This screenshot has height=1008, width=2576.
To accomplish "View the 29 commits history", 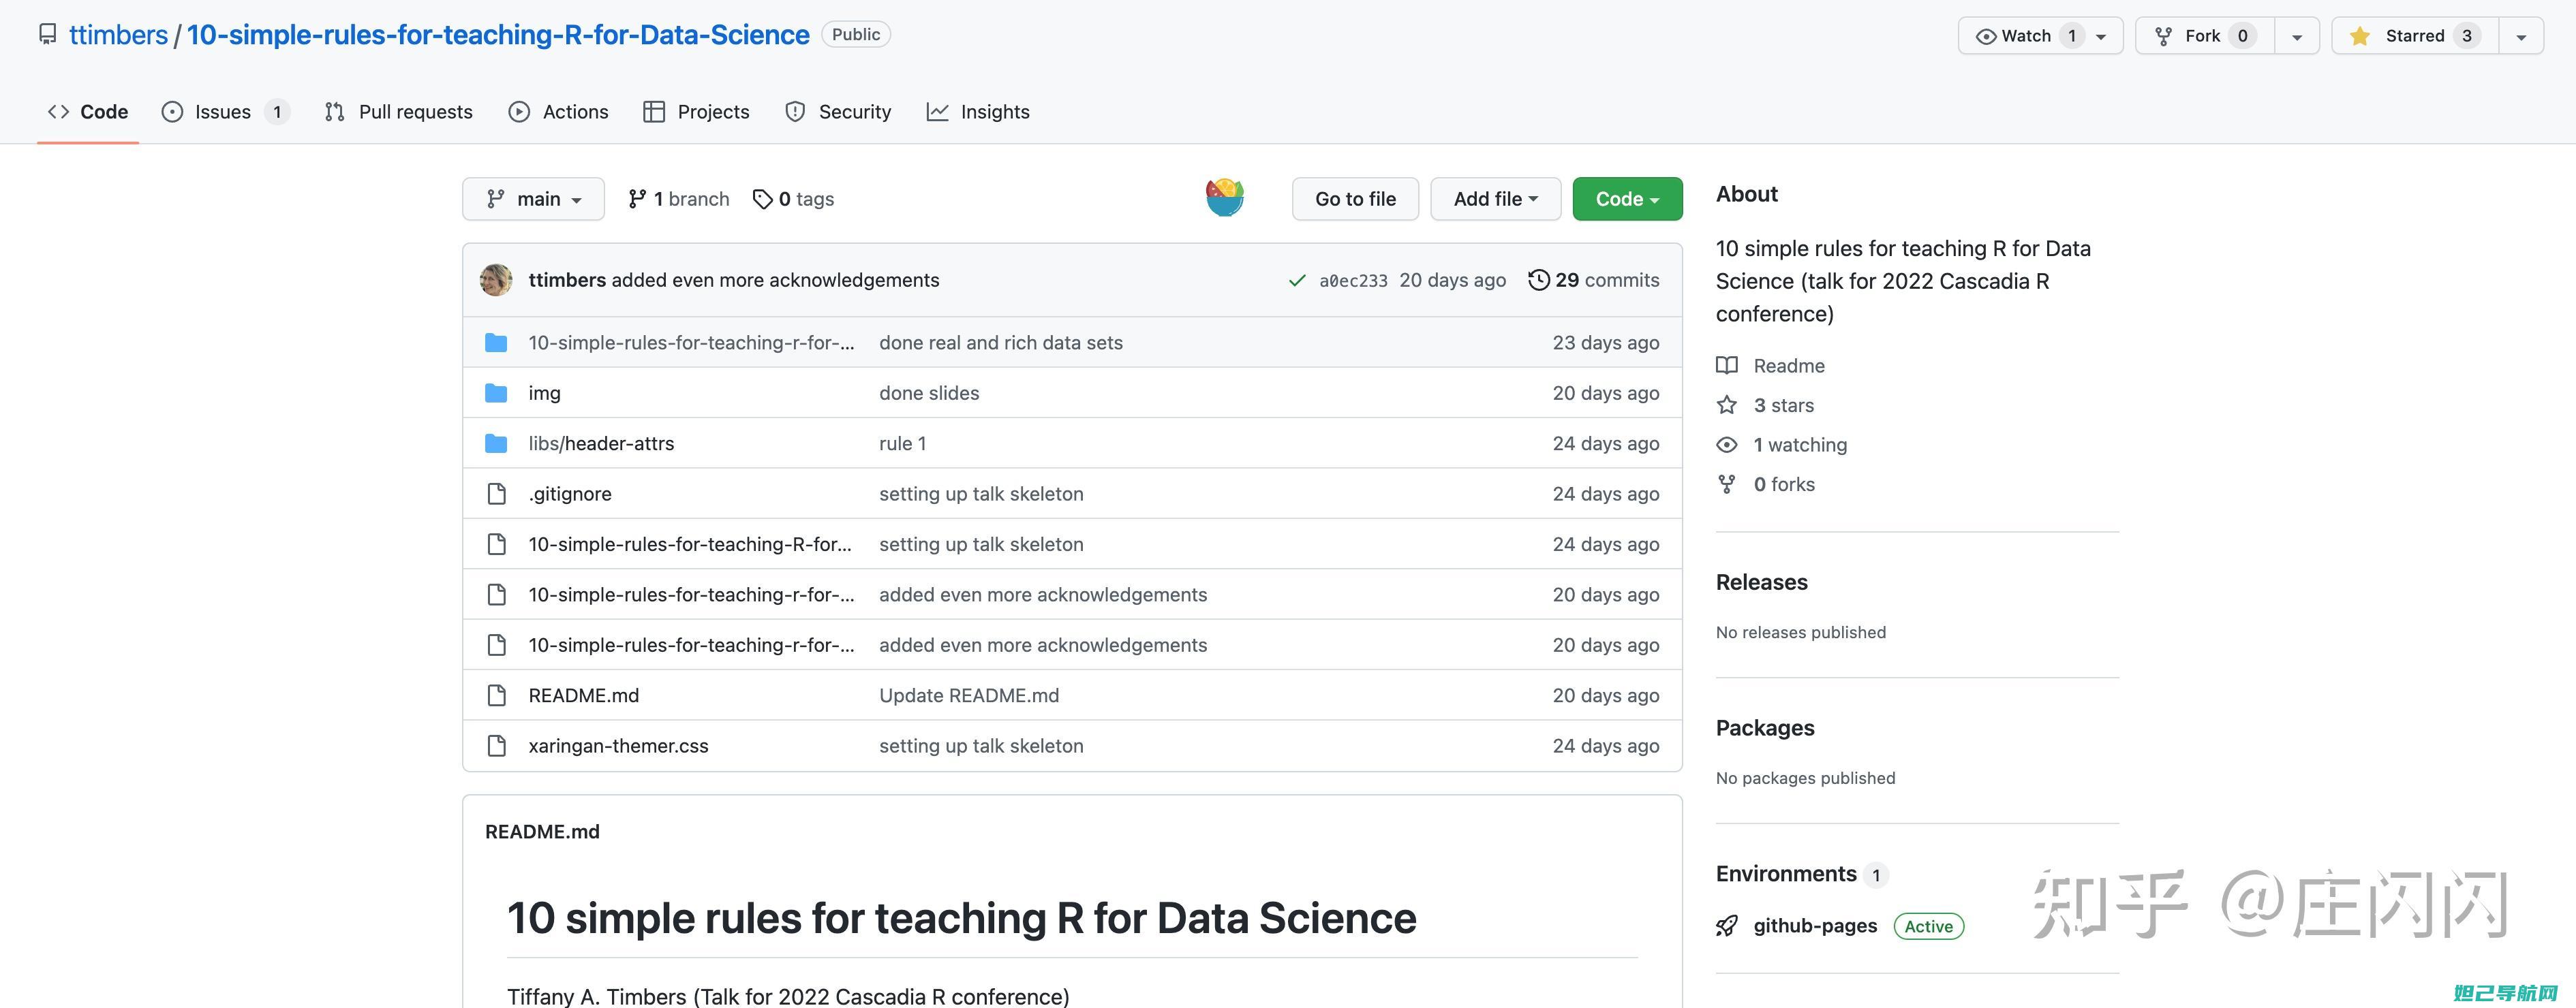I will (1594, 281).
